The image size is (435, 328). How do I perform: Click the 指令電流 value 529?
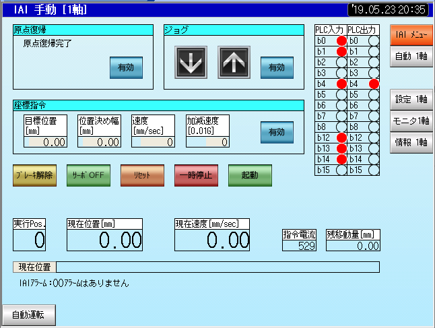300,246
